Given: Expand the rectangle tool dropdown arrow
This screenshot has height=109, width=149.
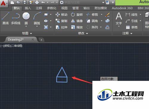Looking at the screenshot, I should tap(51, 15).
